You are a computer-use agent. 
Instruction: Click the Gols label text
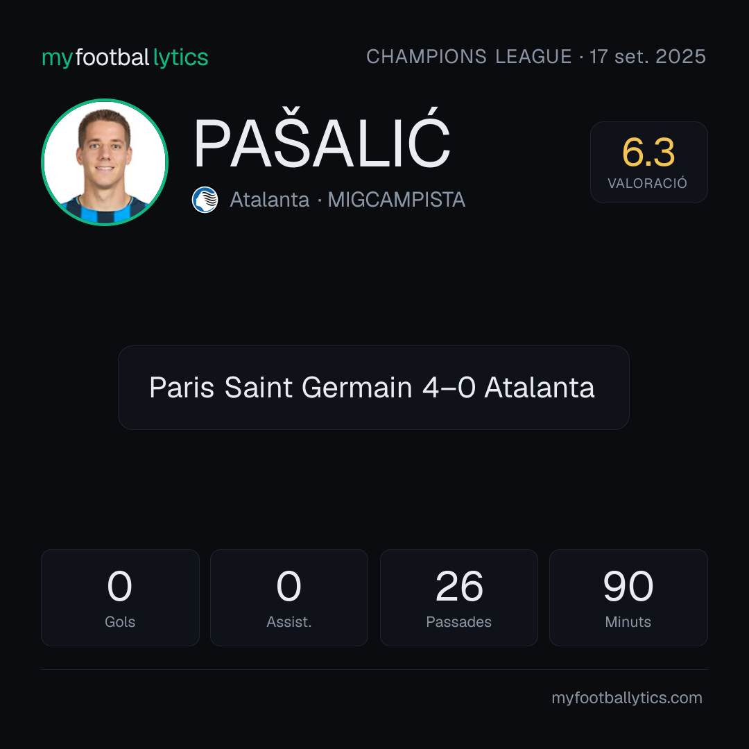[120, 622]
